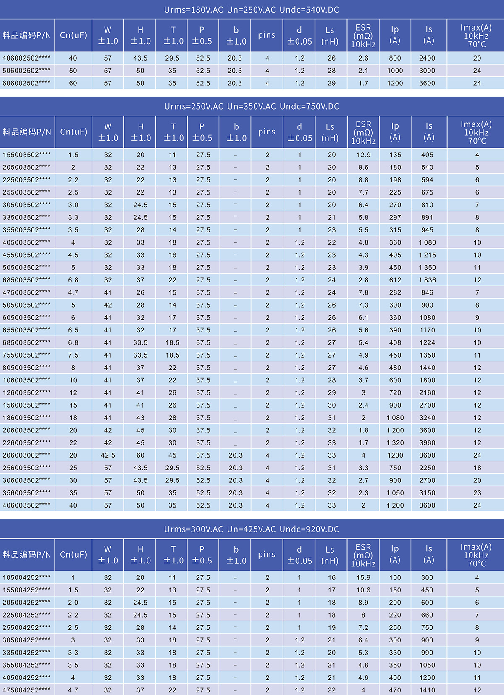Click the heading 'Urms=250V.AC Un=350V.AC Undc=750V.DC'
Image resolution: width=504 pixels, height=695 pixels.
pyautogui.click(x=252, y=106)
